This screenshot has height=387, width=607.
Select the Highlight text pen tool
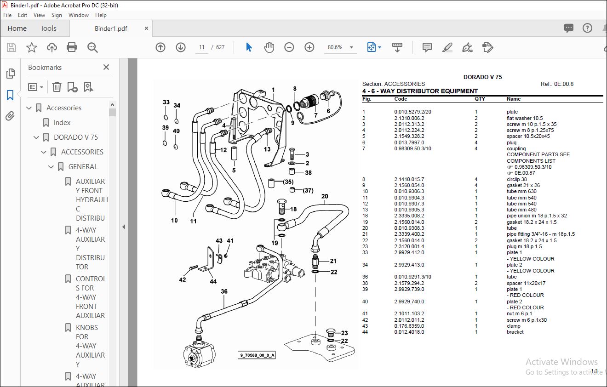(447, 47)
